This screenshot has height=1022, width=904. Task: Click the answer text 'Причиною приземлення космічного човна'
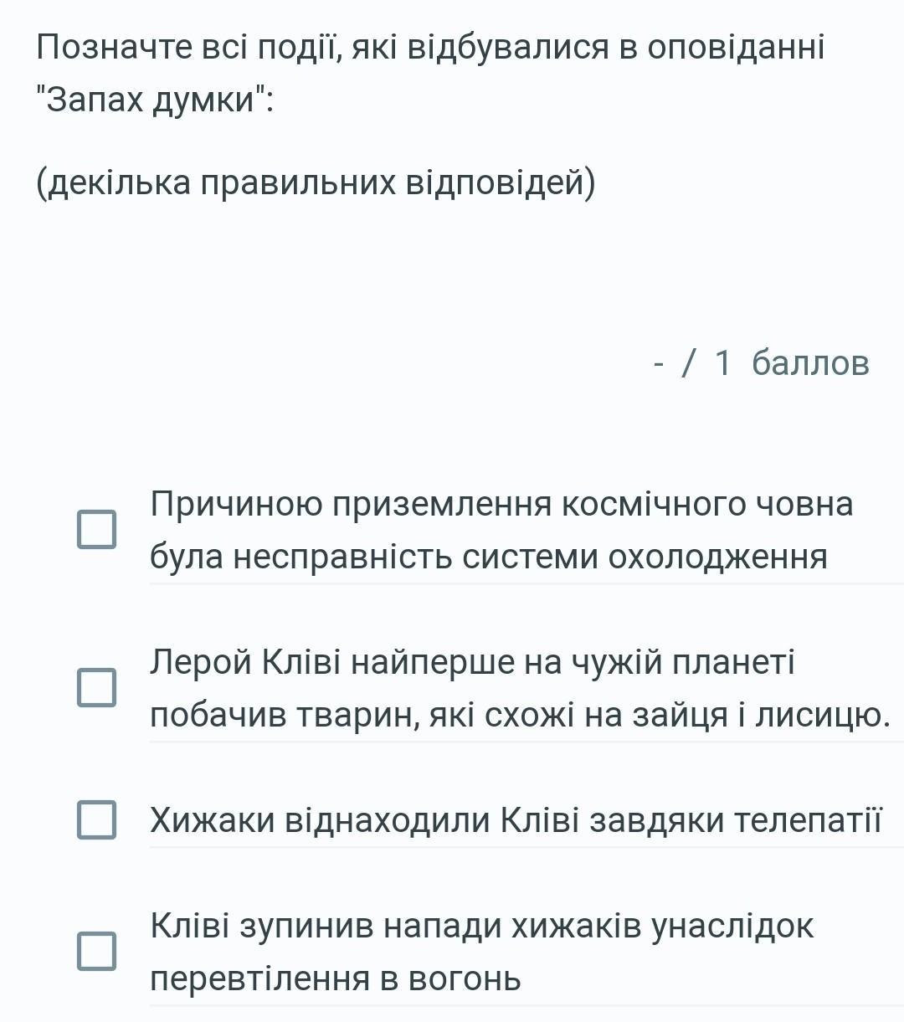tap(501, 505)
